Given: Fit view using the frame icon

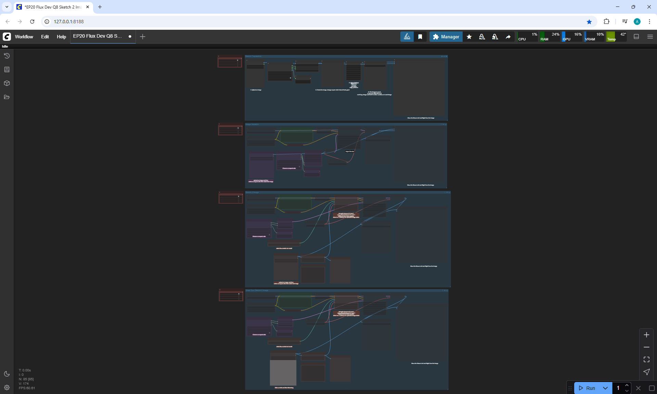Looking at the screenshot, I should coord(646,359).
